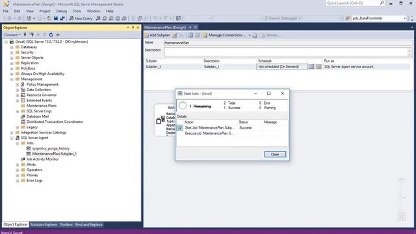Switch to the Solution Explorer tab
Screen dimensions: 416x234
tap(44, 225)
